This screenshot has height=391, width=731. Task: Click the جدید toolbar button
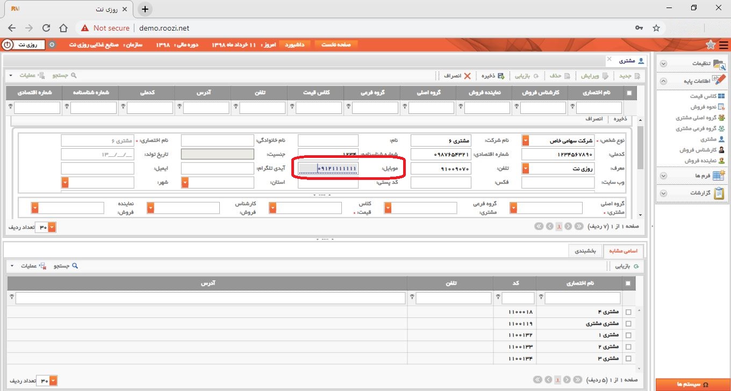[629, 76]
